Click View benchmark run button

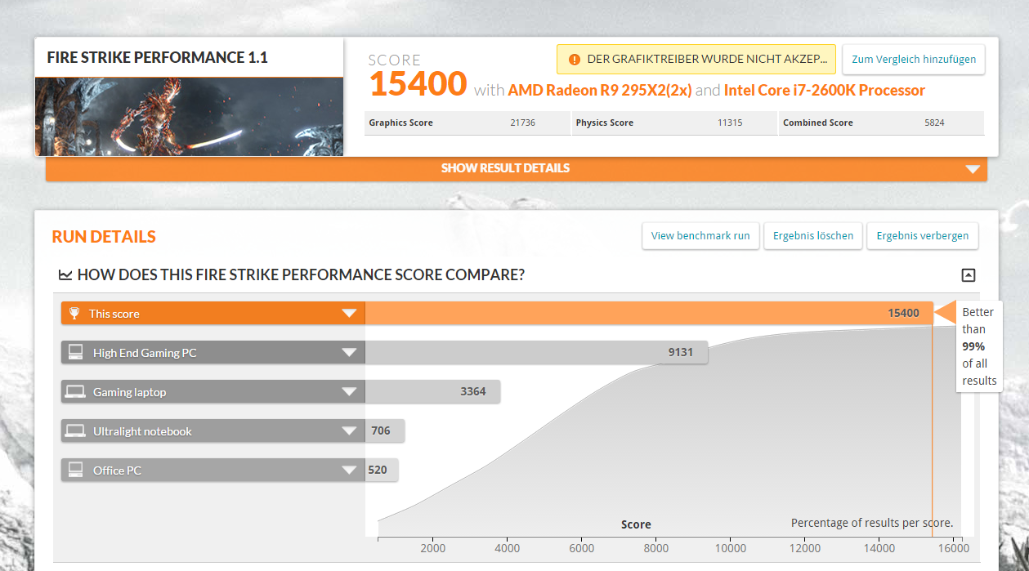pyautogui.click(x=700, y=236)
